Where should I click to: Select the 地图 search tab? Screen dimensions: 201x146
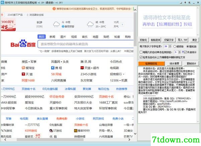(95, 37)
